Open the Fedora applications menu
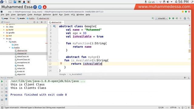The height and width of the screenshot is (109, 194). pos(2,2)
